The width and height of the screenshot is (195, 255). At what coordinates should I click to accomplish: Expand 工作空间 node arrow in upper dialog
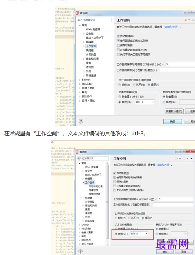pos(84,46)
